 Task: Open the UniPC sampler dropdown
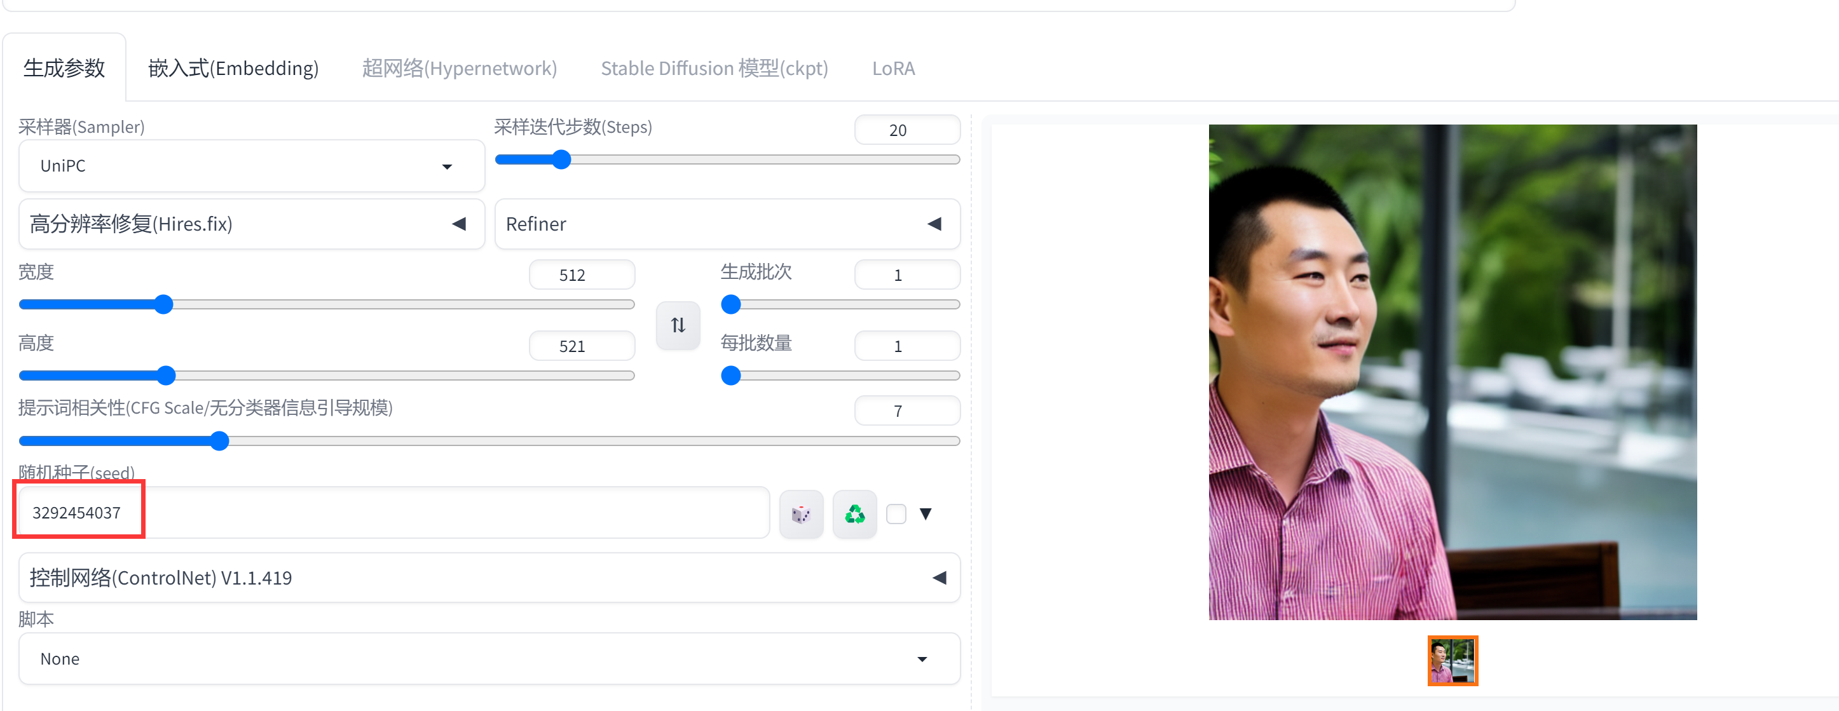click(251, 166)
